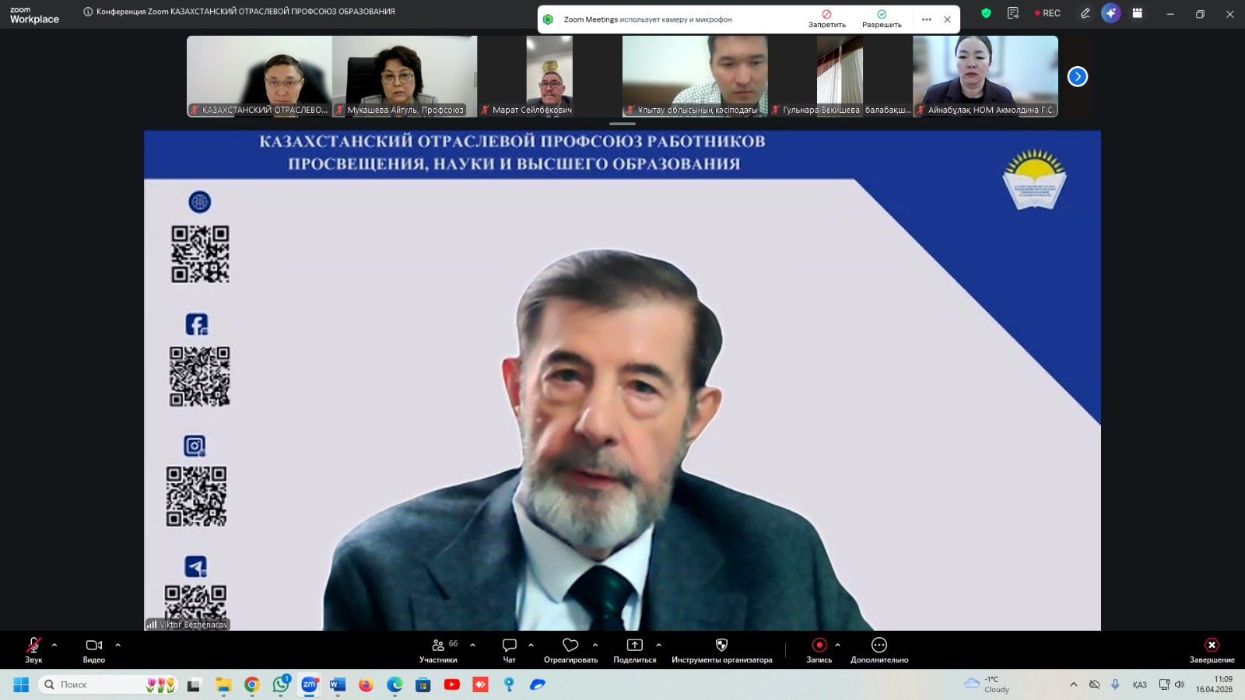Select Мукашева Айгуль participant video thumbnail

coord(405,75)
